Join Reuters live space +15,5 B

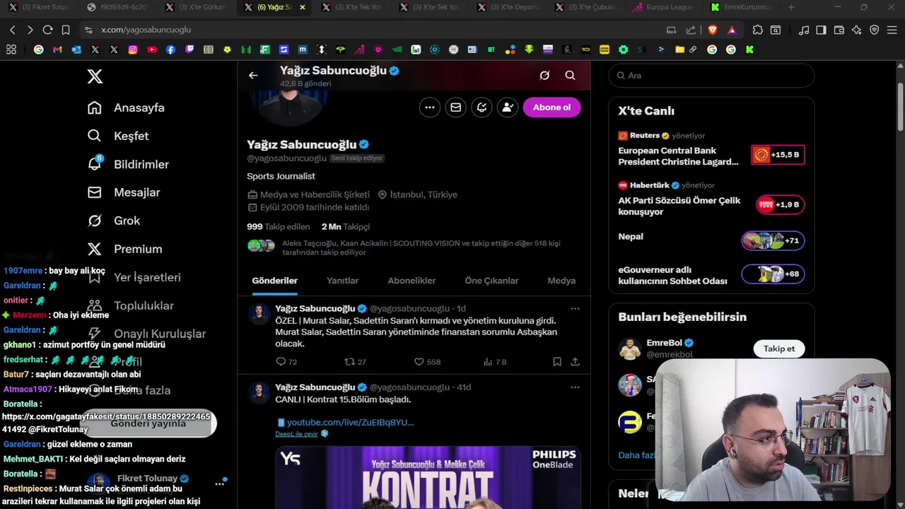[778, 155]
